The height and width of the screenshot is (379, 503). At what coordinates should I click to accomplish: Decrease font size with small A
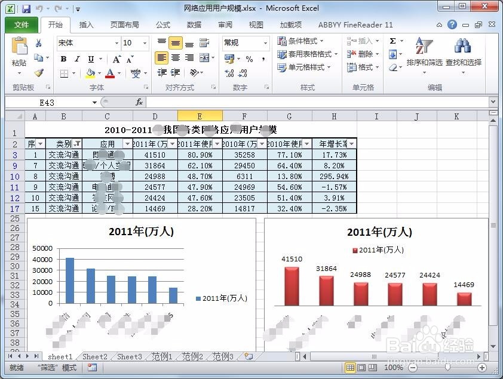pos(130,59)
